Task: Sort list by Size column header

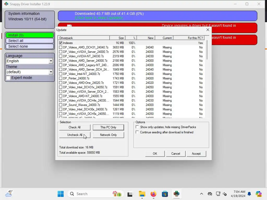Action: coord(118,38)
